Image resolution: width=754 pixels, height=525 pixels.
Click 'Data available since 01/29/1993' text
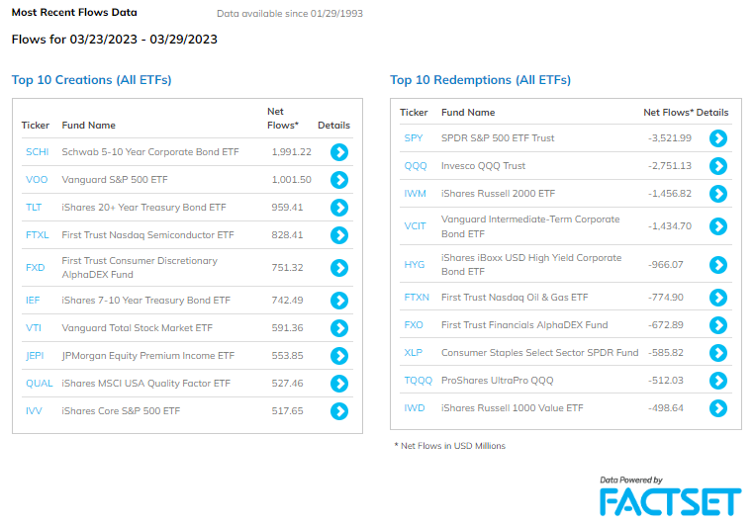point(290,14)
